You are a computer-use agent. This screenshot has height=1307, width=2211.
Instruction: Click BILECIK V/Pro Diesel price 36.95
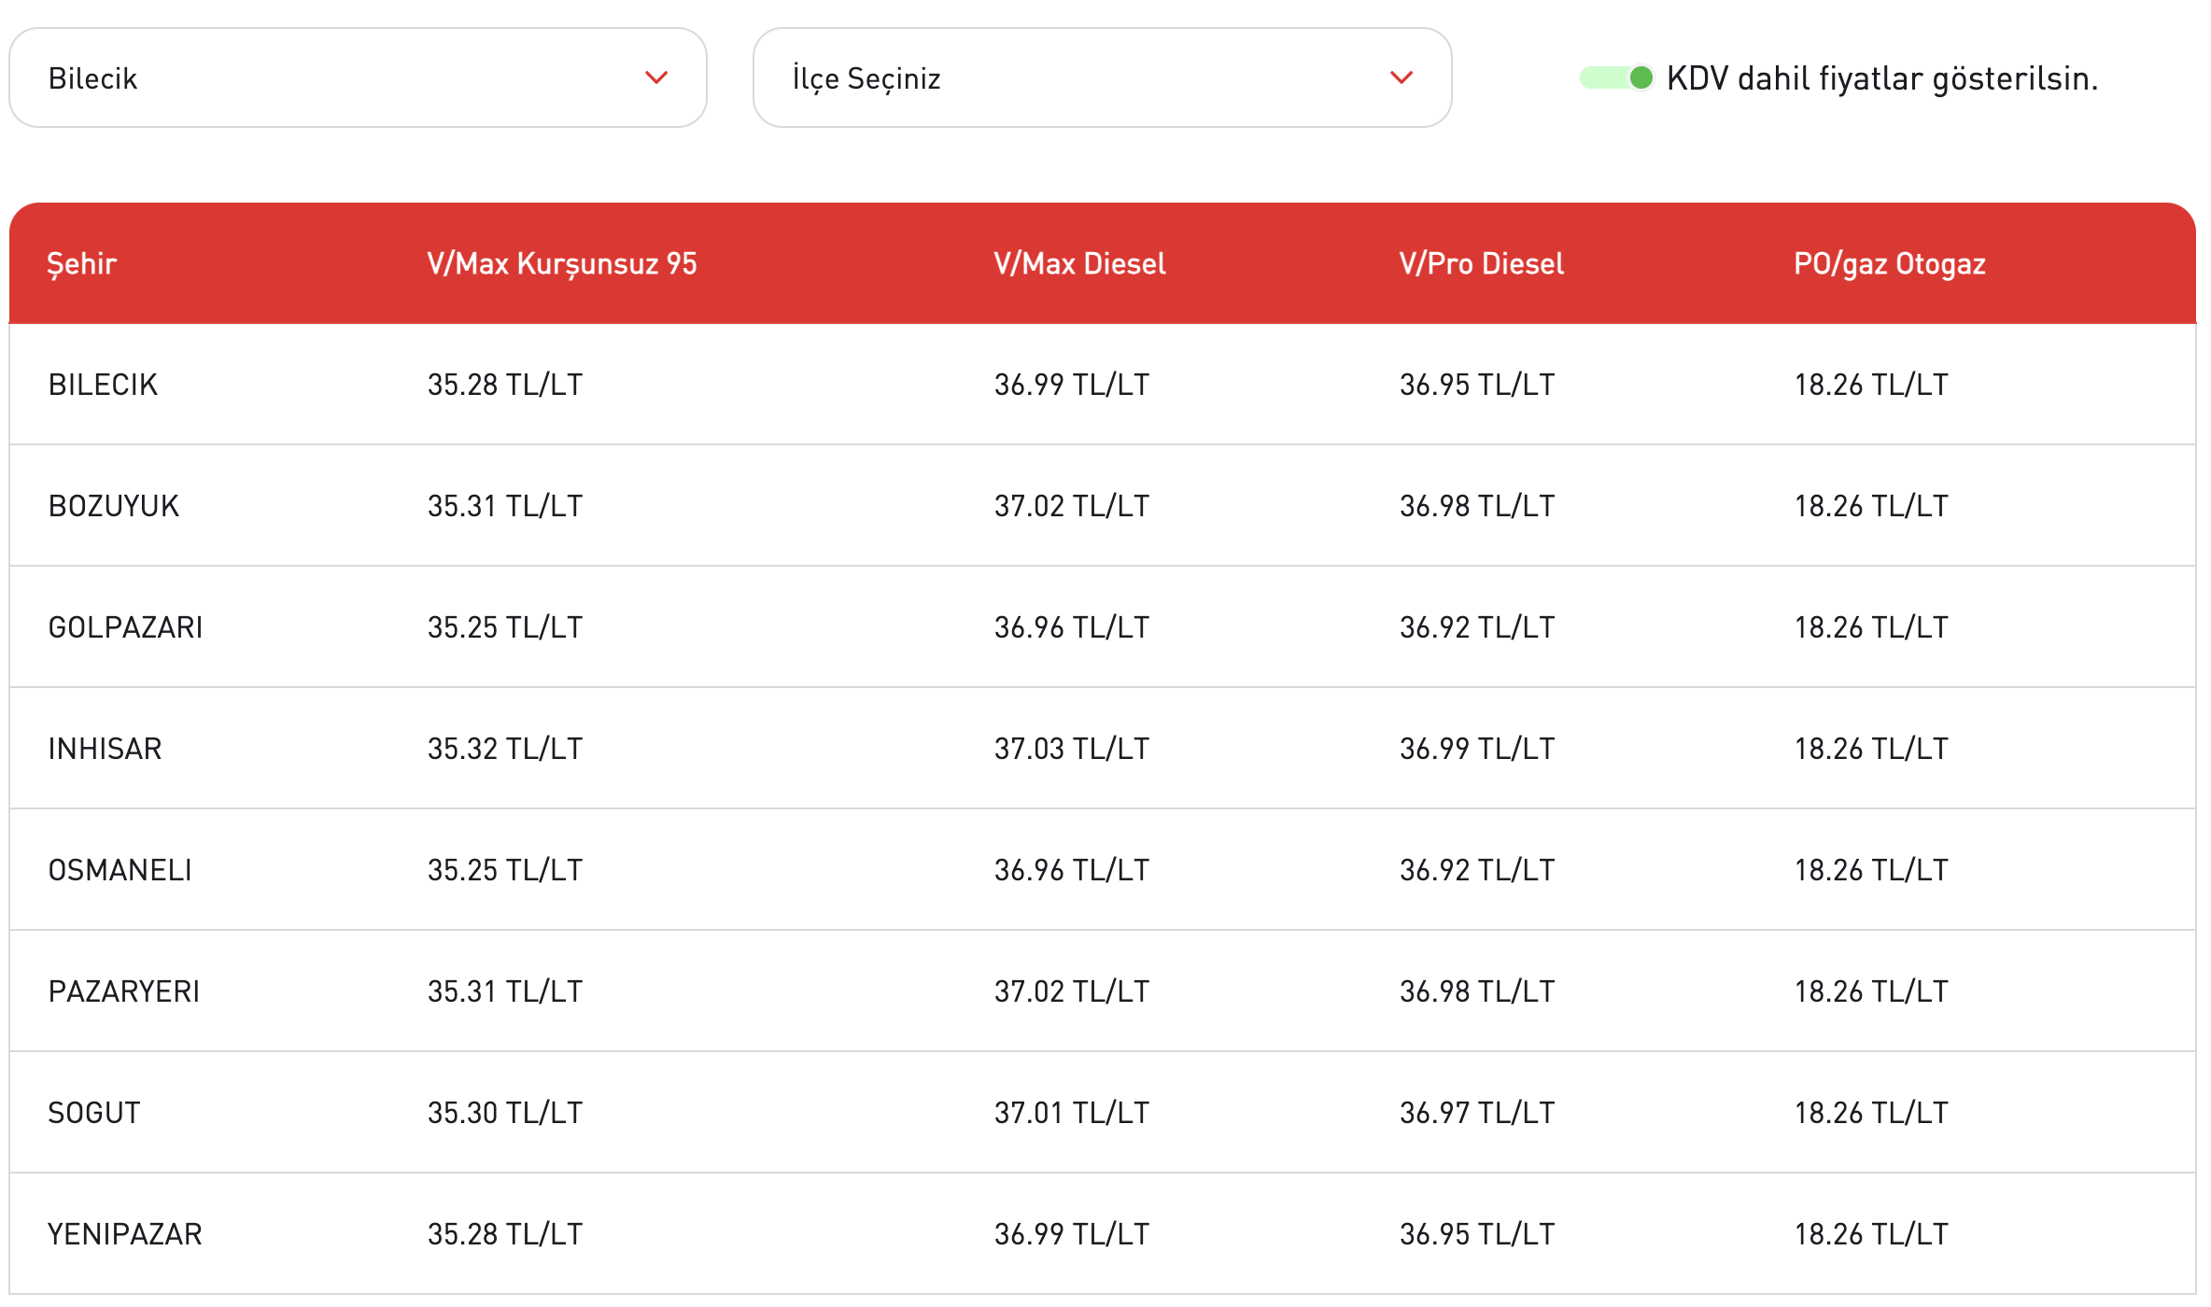pyautogui.click(x=1476, y=385)
